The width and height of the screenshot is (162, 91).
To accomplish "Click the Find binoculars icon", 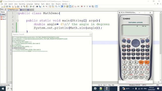I will pos(37,7).
